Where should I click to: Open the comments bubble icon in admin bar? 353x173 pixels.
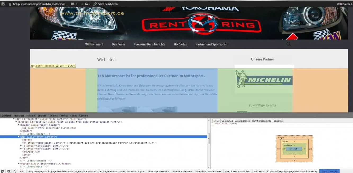click(x=72, y=4)
